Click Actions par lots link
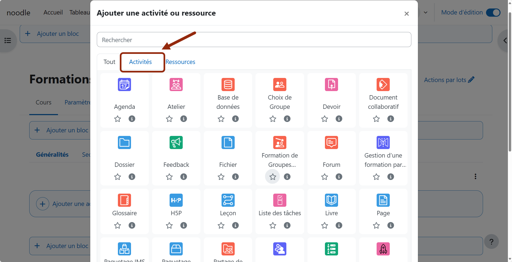This screenshot has height=262, width=512. pyautogui.click(x=449, y=80)
